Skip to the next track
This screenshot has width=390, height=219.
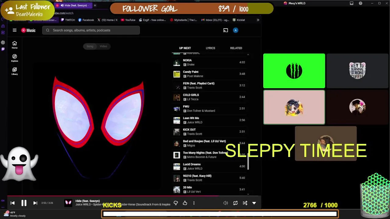35,203
